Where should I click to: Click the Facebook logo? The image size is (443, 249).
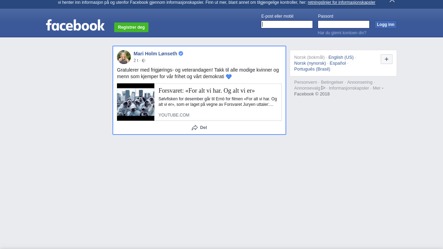point(75,25)
